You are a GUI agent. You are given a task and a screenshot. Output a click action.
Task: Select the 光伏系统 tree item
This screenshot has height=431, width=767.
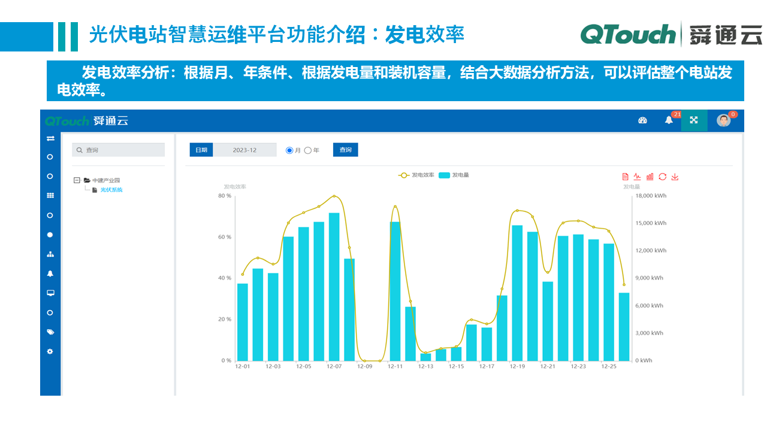click(111, 189)
